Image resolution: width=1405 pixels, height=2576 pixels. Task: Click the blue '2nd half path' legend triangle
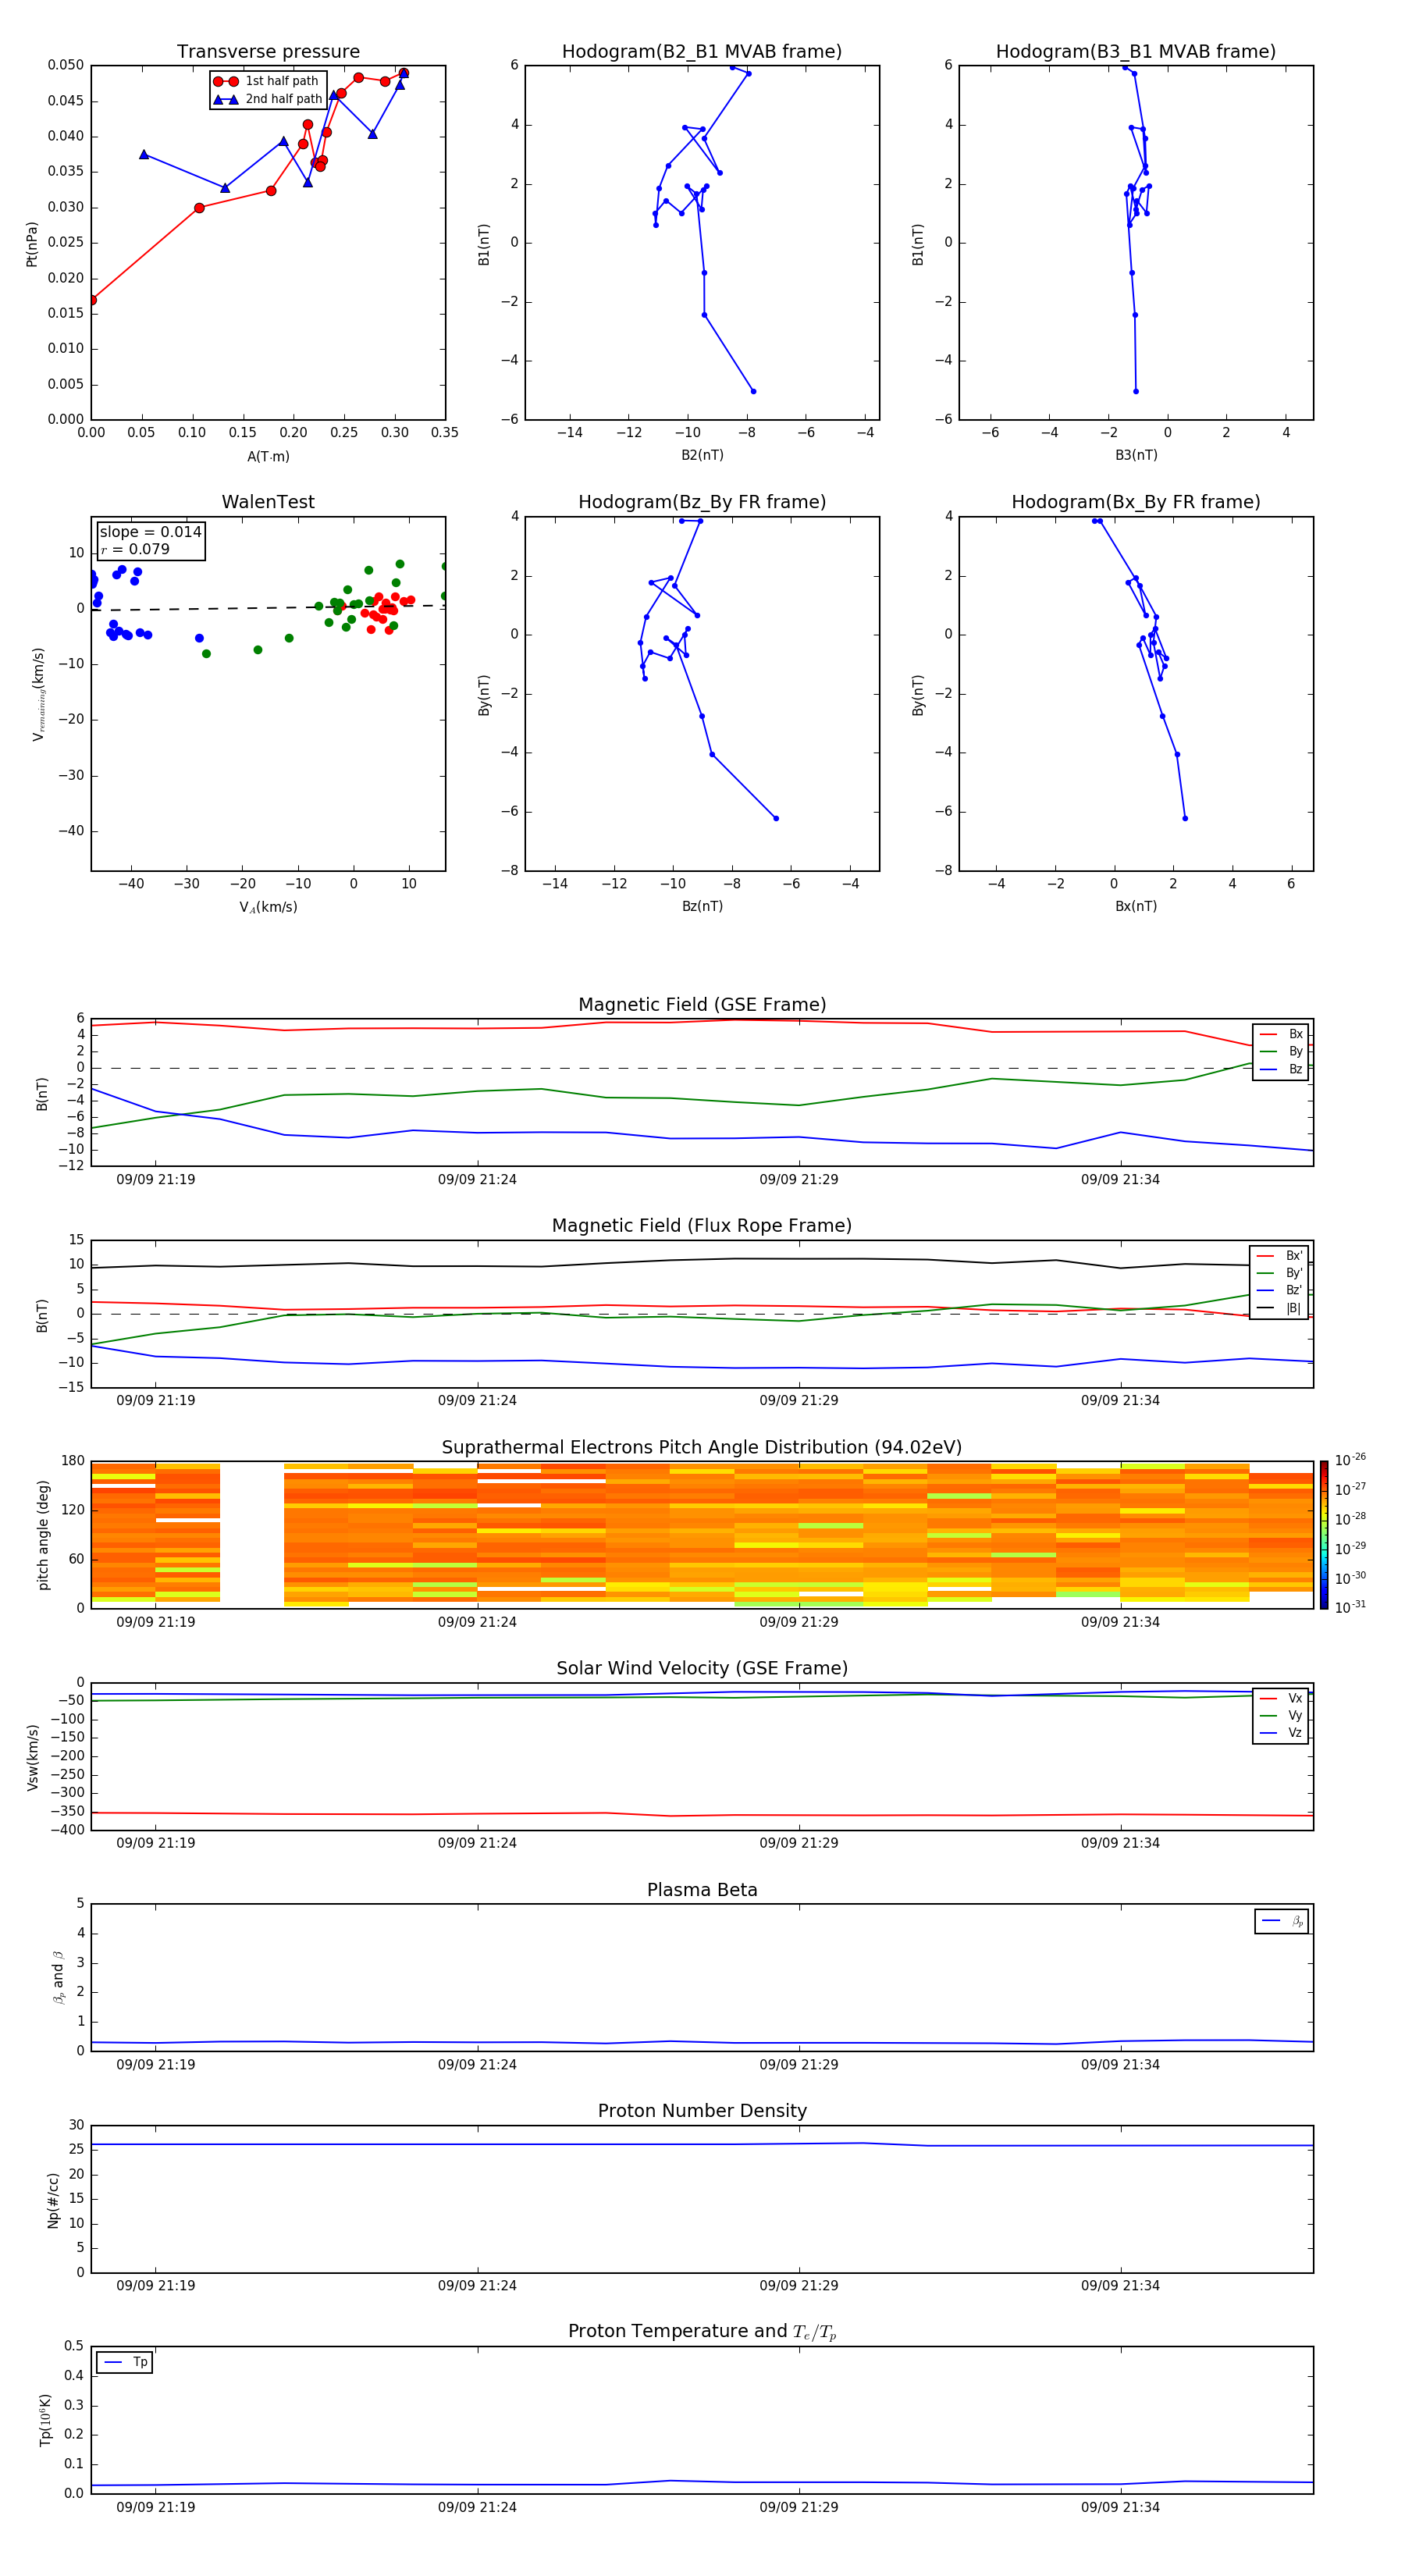click(225, 99)
